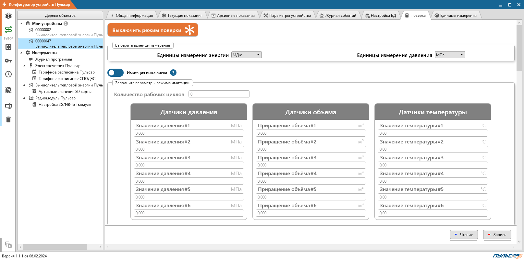Click the Значение давления #1 field

click(x=189, y=133)
